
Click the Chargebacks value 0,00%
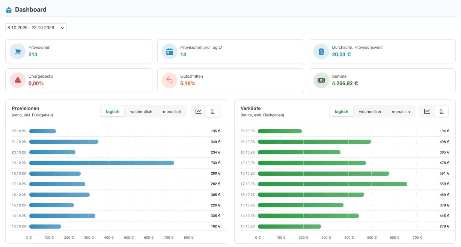click(36, 83)
